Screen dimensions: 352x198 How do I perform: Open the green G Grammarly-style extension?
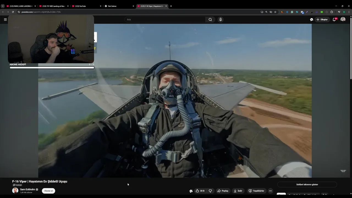[292, 12]
